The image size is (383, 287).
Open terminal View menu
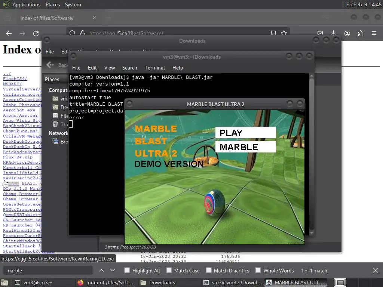pos(110,68)
